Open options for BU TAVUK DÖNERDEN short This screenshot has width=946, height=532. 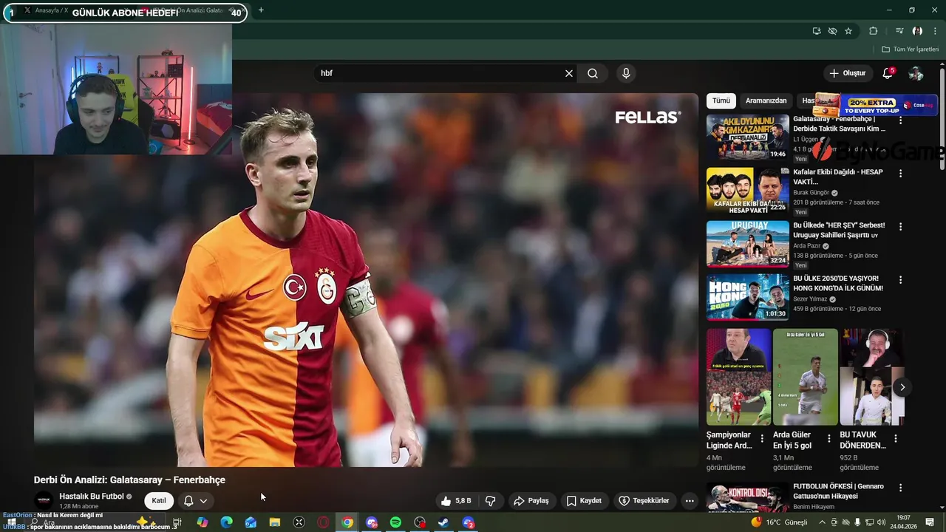896,439
